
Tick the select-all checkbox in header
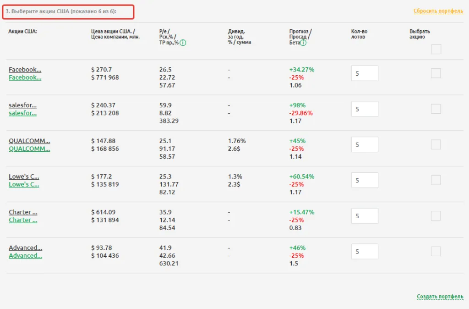(x=436, y=50)
